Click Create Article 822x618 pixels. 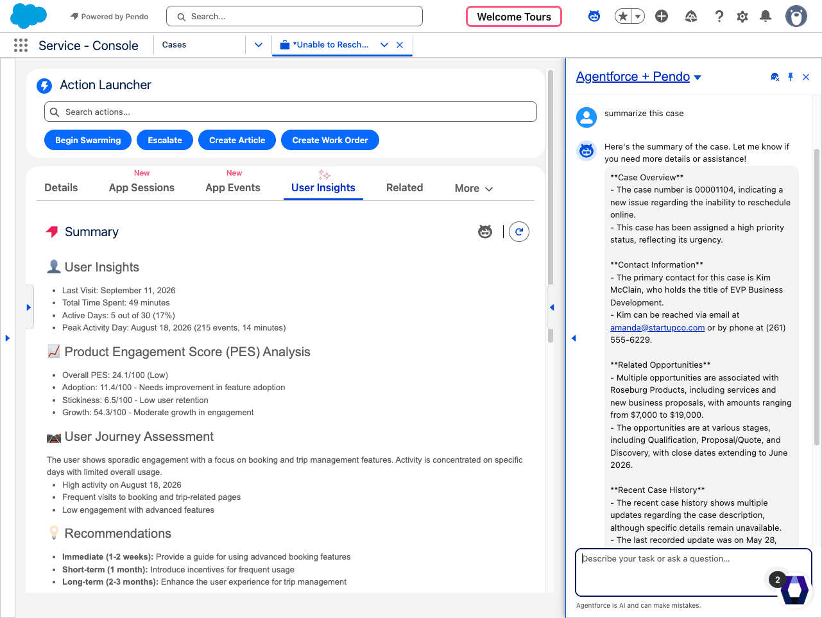pos(237,140)
